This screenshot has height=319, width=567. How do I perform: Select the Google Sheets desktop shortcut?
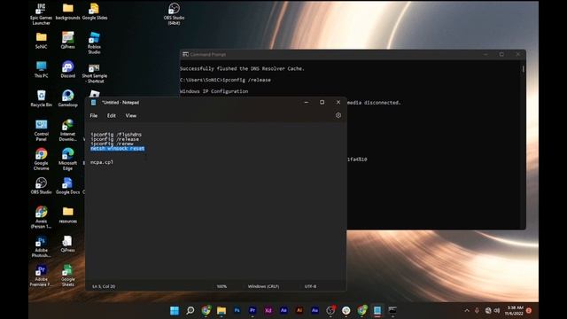(67, 276)
